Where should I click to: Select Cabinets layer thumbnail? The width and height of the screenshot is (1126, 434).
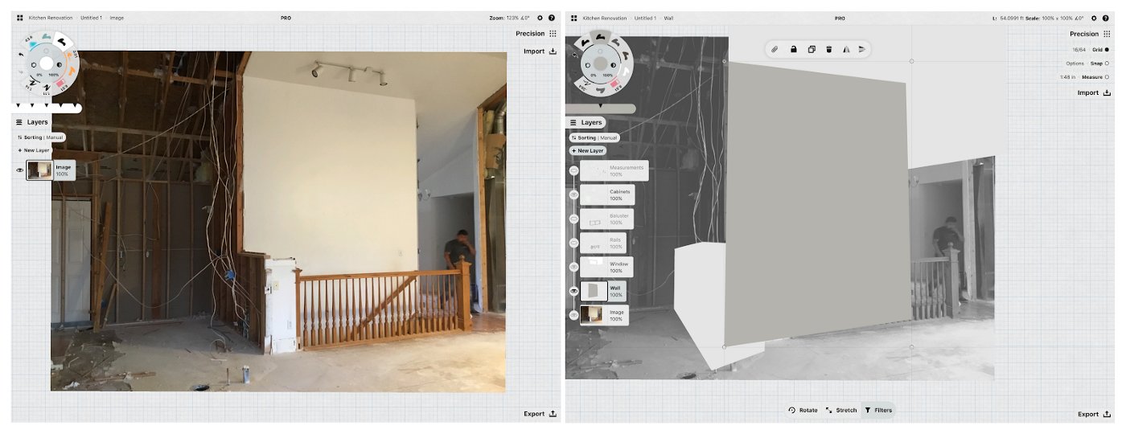[594, 194]
